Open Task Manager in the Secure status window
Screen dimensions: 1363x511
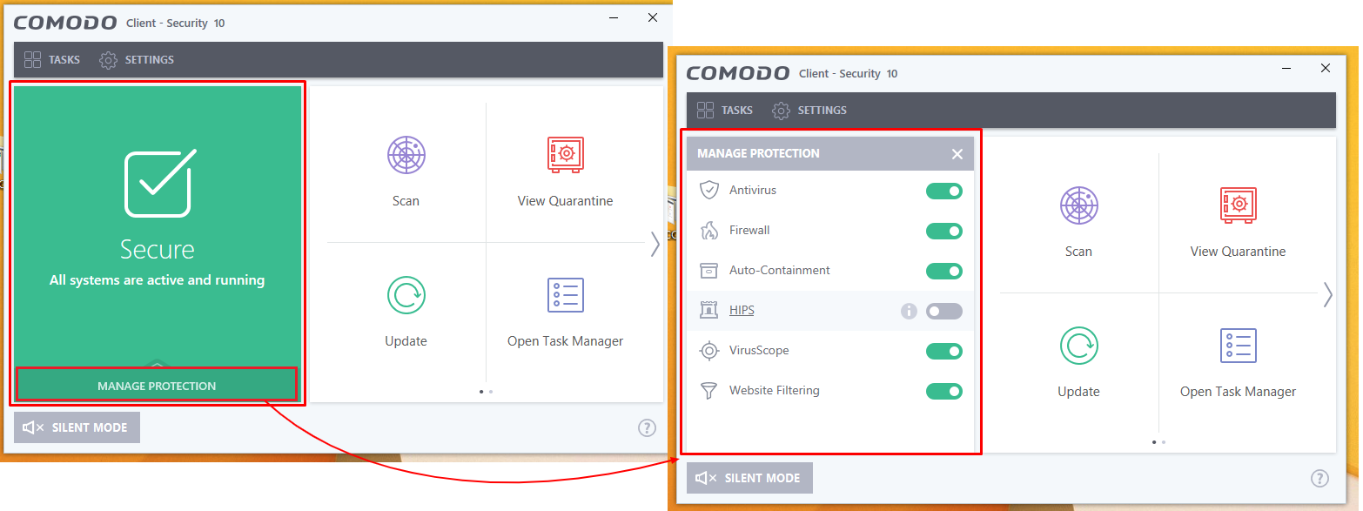point(566,311)
